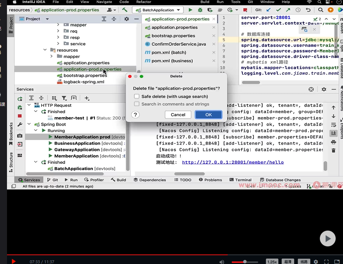Rollback changes with undo arrow icon
The image size is (343, 264).
[308, 10]
